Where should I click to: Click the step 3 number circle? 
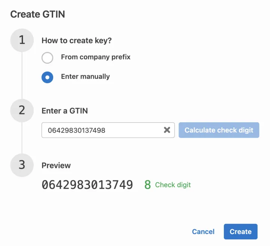point(22,165)
